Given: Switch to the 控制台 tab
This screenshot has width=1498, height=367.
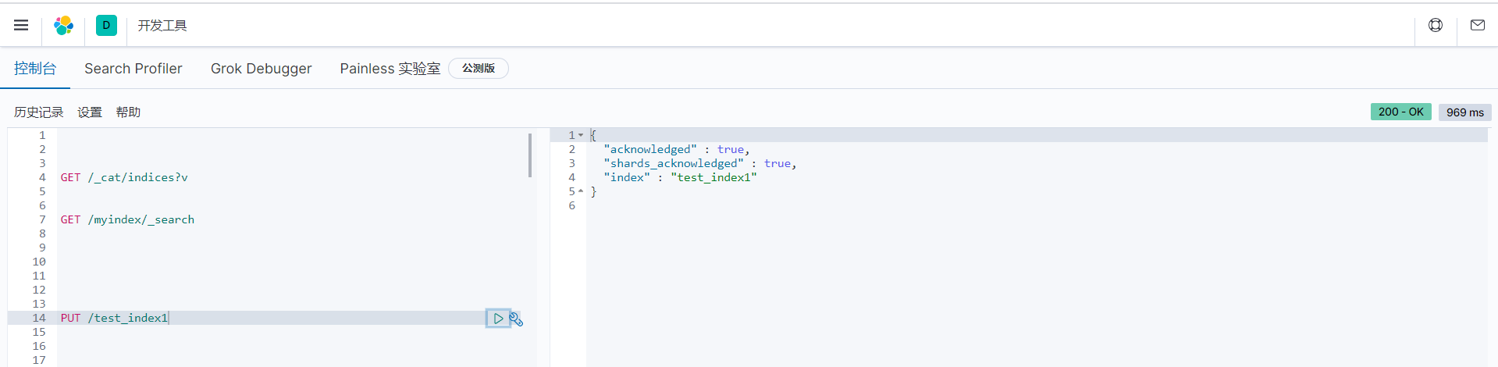Looking at the screenshot, I should [x=35, y=69].
